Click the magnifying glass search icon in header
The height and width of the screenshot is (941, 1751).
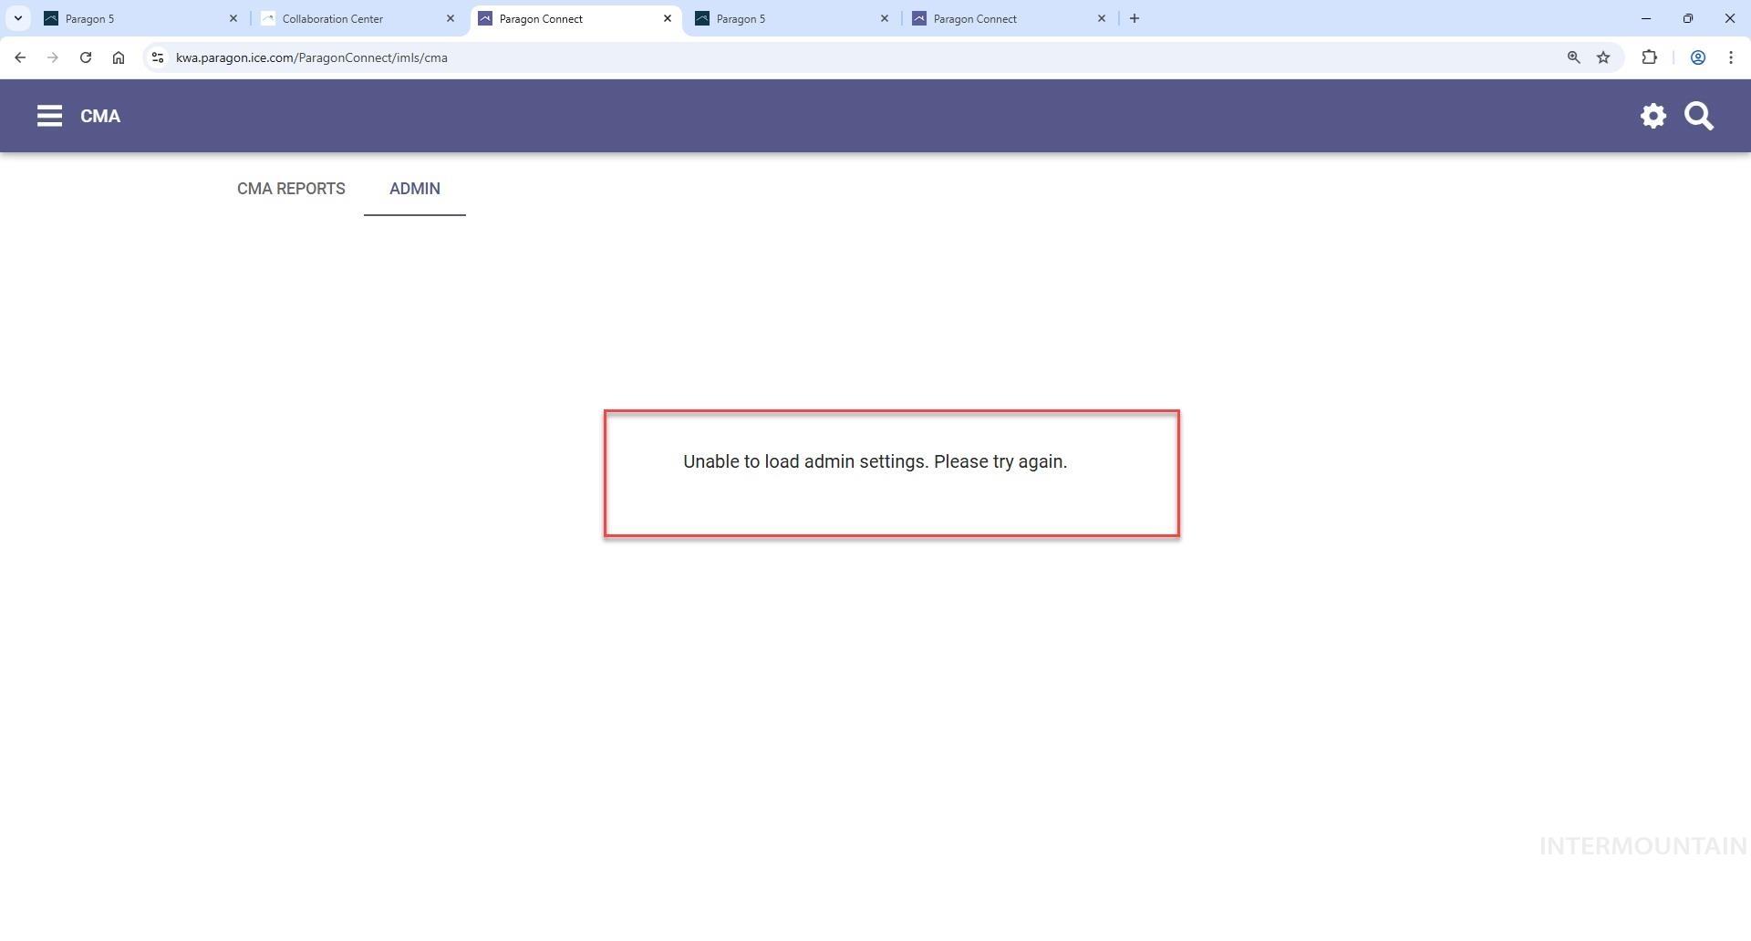click(1698, 116)
